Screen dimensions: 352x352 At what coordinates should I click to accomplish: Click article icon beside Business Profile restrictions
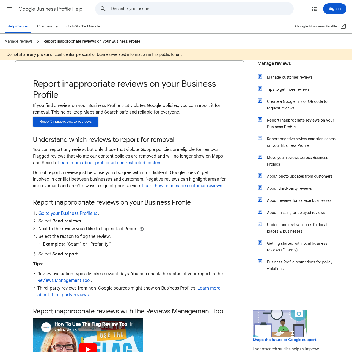[260, 261]
